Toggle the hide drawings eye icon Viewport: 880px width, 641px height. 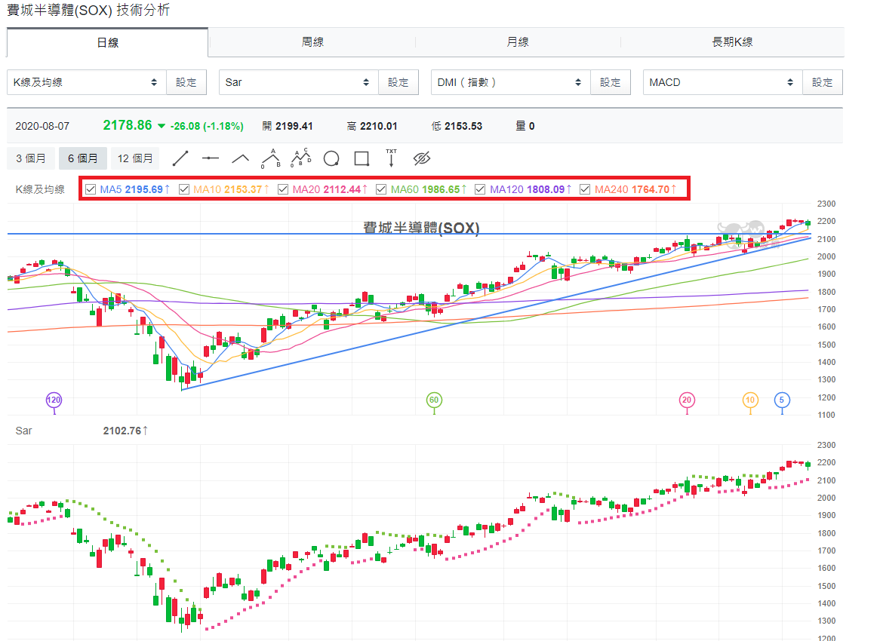click(x=421, y=158)
